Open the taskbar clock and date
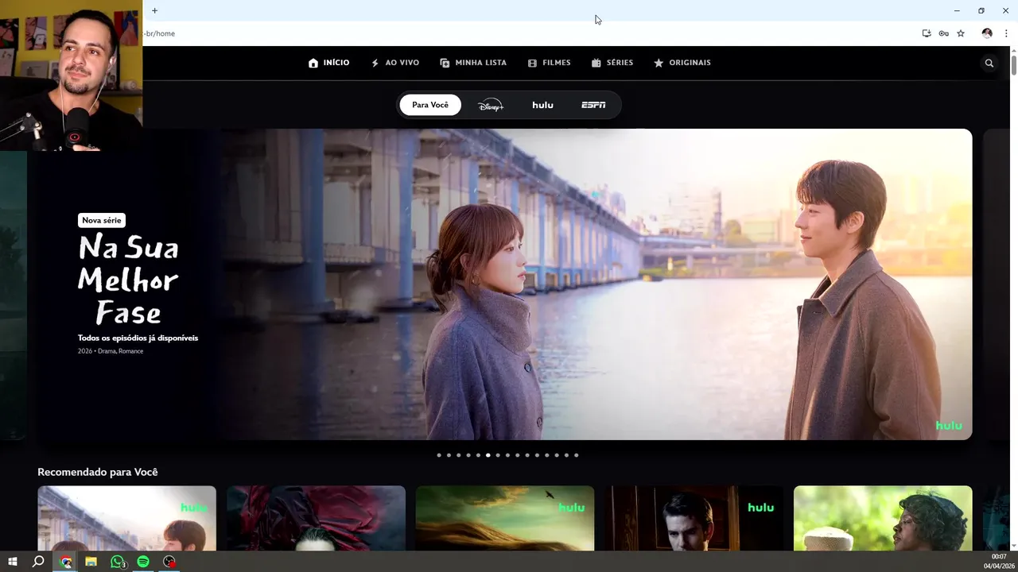This screenshot has width=1018, height=572. point(999,562)
